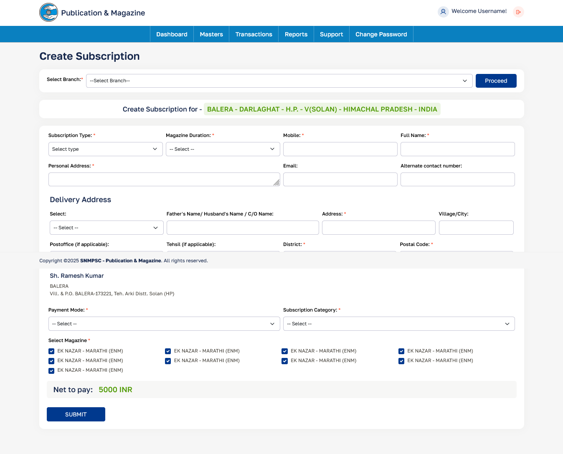Go to the Dashboard menu

click(172, 34)
